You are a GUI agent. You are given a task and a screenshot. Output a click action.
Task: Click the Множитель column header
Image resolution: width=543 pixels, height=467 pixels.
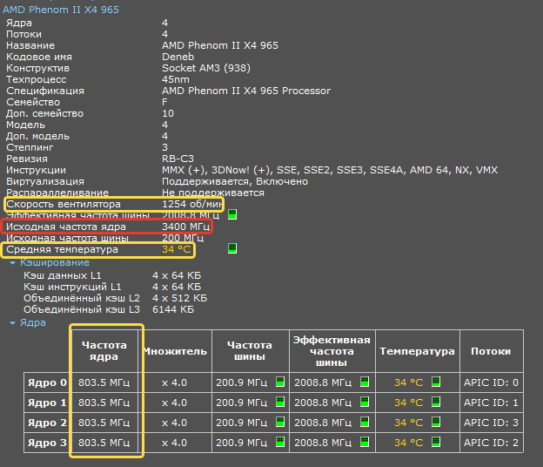point(176,351)
